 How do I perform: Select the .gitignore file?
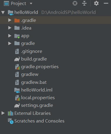coord(32,51)
